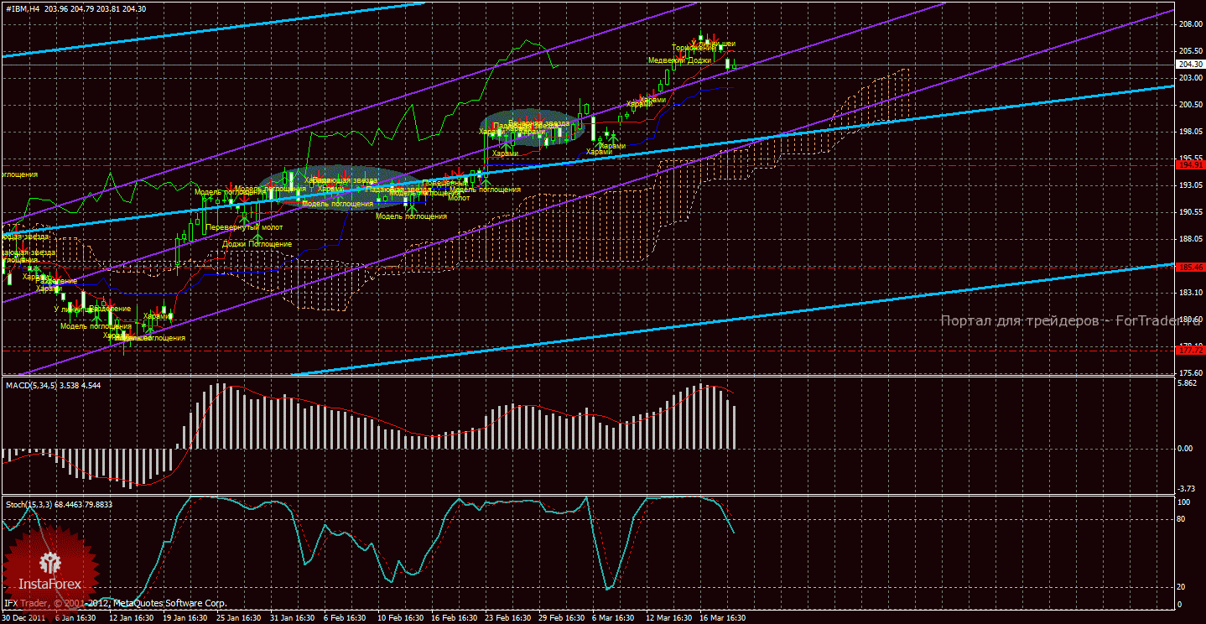Select the "30 Dec 2011" date on time axis
The width and height of the screenshot is (1206, 624).
[x=23, y=618]
